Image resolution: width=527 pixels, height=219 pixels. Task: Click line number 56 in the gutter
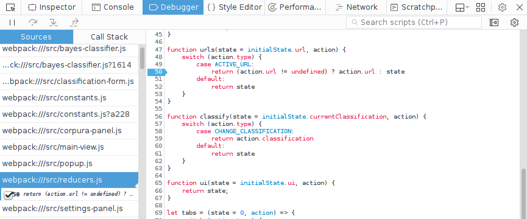pyautogui.click(x=158, y=117)
